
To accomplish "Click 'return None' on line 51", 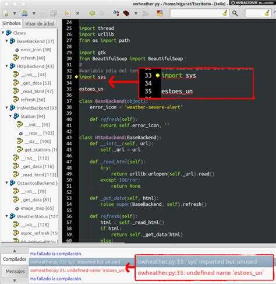I will coord(126,186).
